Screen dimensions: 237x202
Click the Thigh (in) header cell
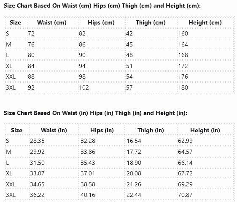coord(151,130)
